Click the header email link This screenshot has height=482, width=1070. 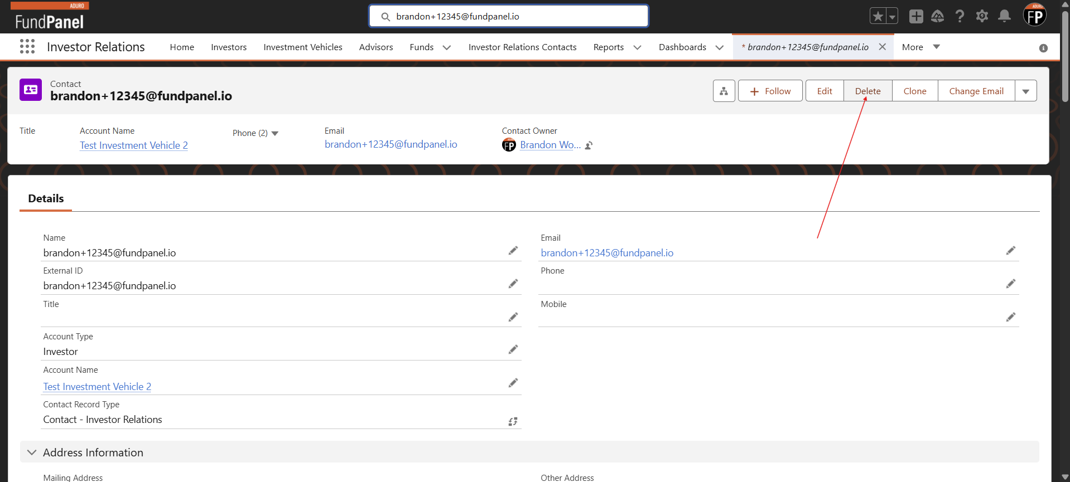pyautogui.click(x=391, y=144)
